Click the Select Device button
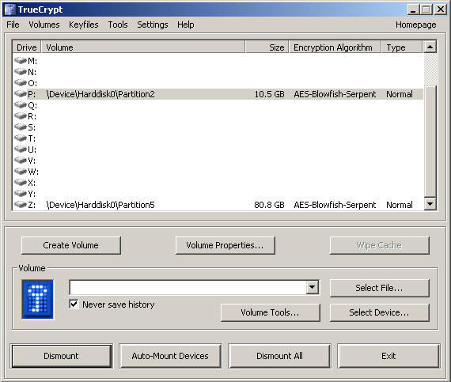Screen dimensions: 451x382 point(379,312)
